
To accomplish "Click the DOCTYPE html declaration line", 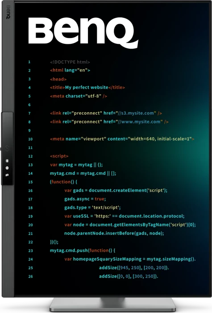I will tap(70, 62).
